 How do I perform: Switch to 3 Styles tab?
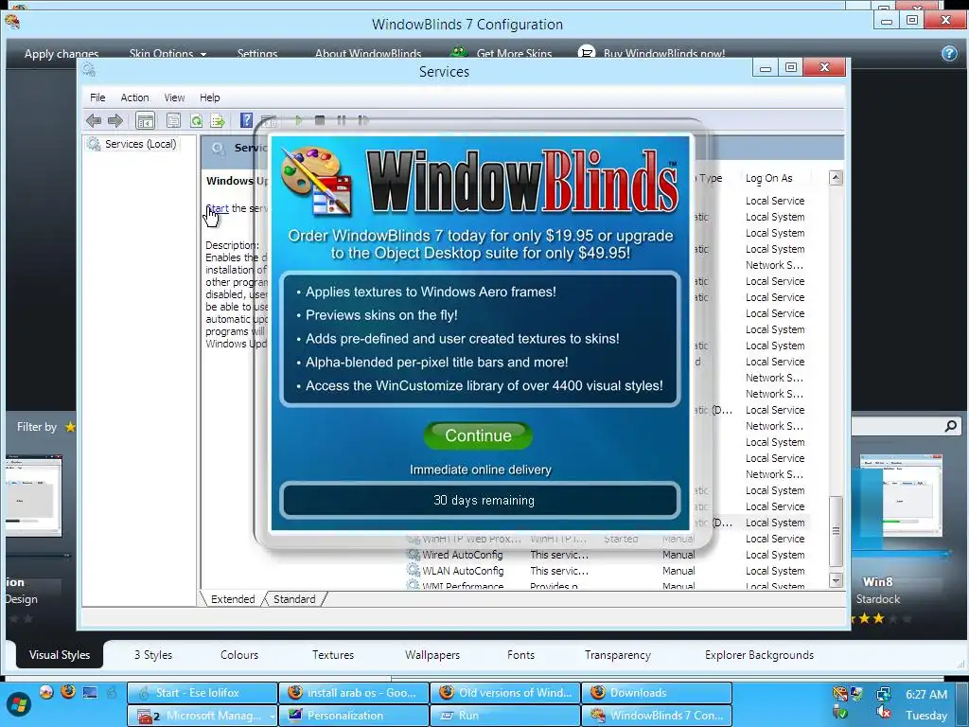153,655
